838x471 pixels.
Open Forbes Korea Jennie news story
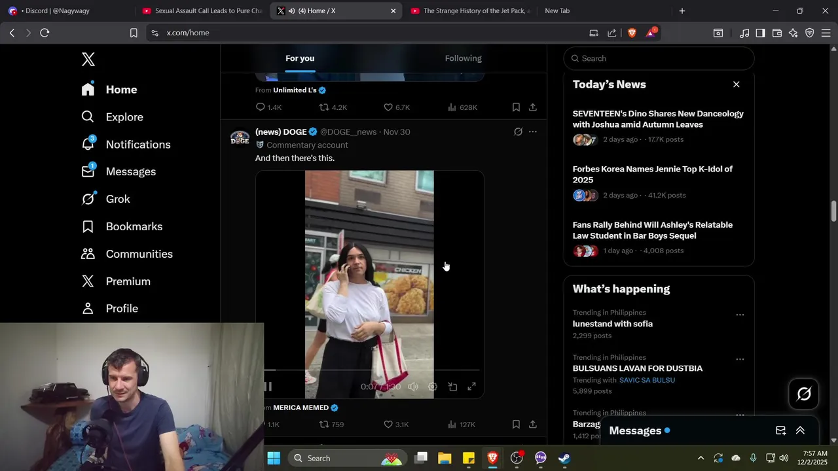(659, 182)
